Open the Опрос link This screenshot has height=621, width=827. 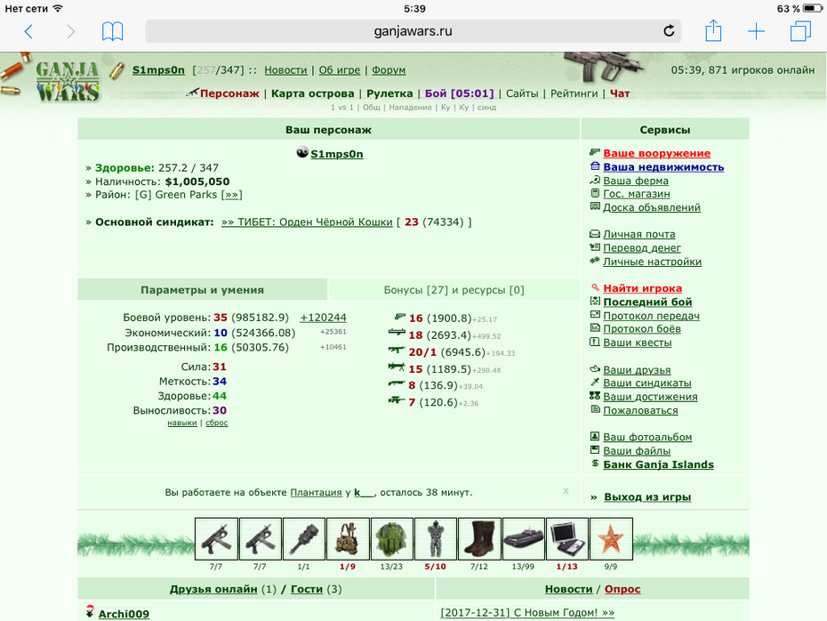[x=622, y=589]
